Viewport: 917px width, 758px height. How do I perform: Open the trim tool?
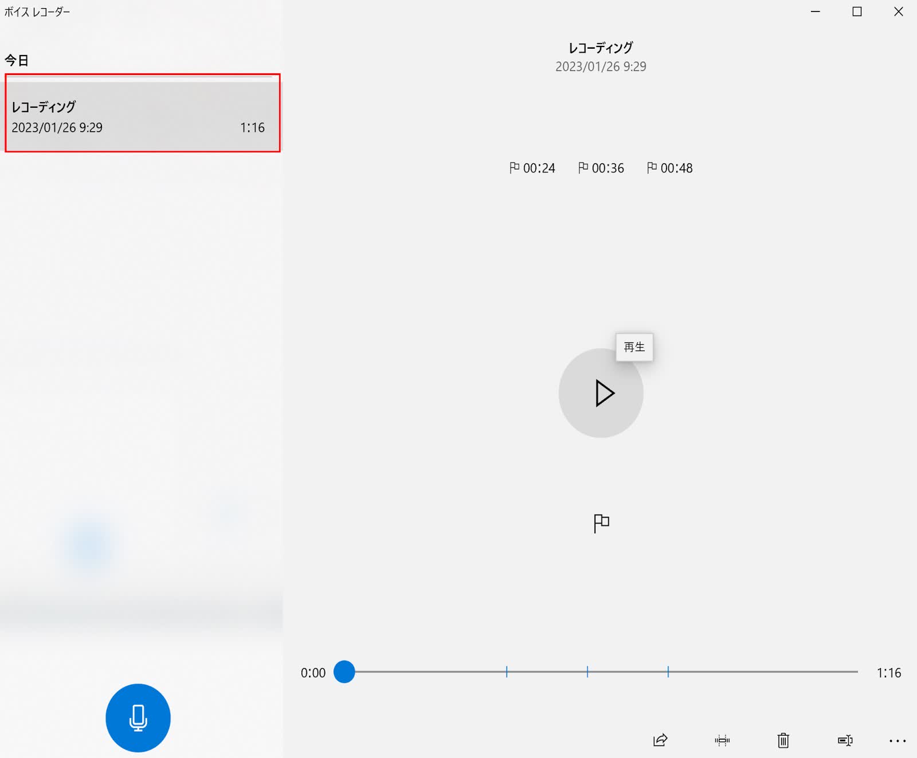(x=722, y=740)
